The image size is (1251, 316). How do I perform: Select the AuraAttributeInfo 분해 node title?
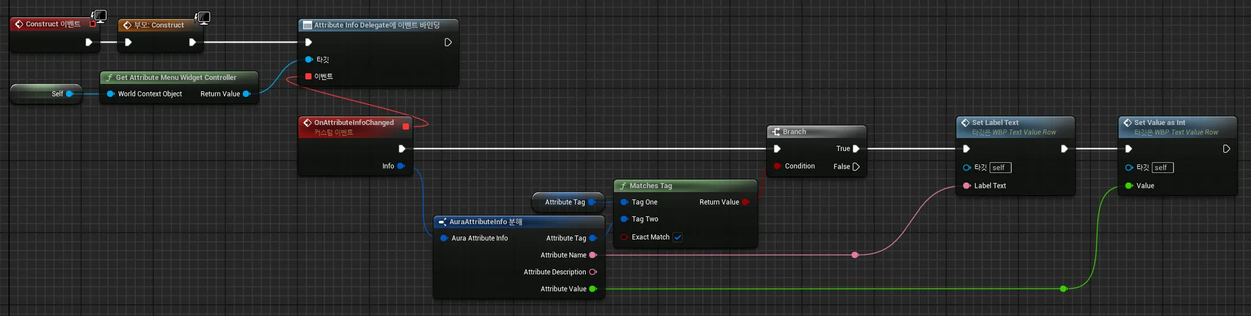click(x=486, y=222)
